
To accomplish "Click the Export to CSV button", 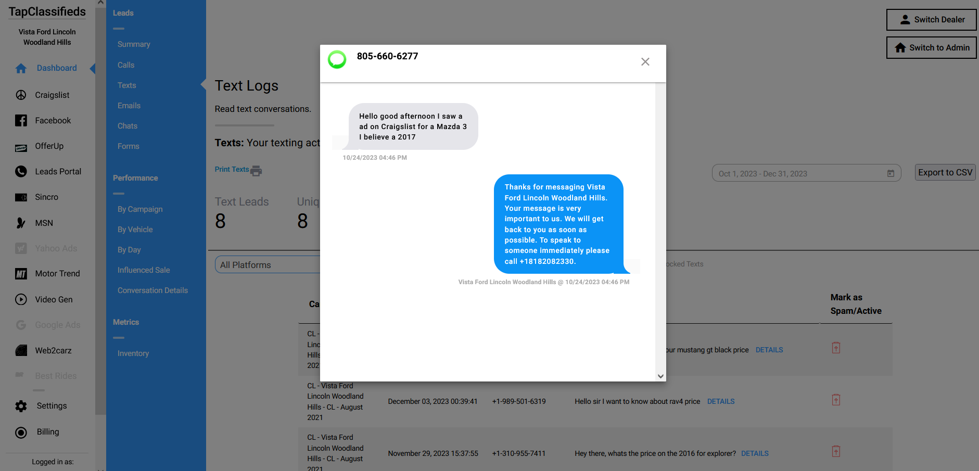I will coord(945,173).
